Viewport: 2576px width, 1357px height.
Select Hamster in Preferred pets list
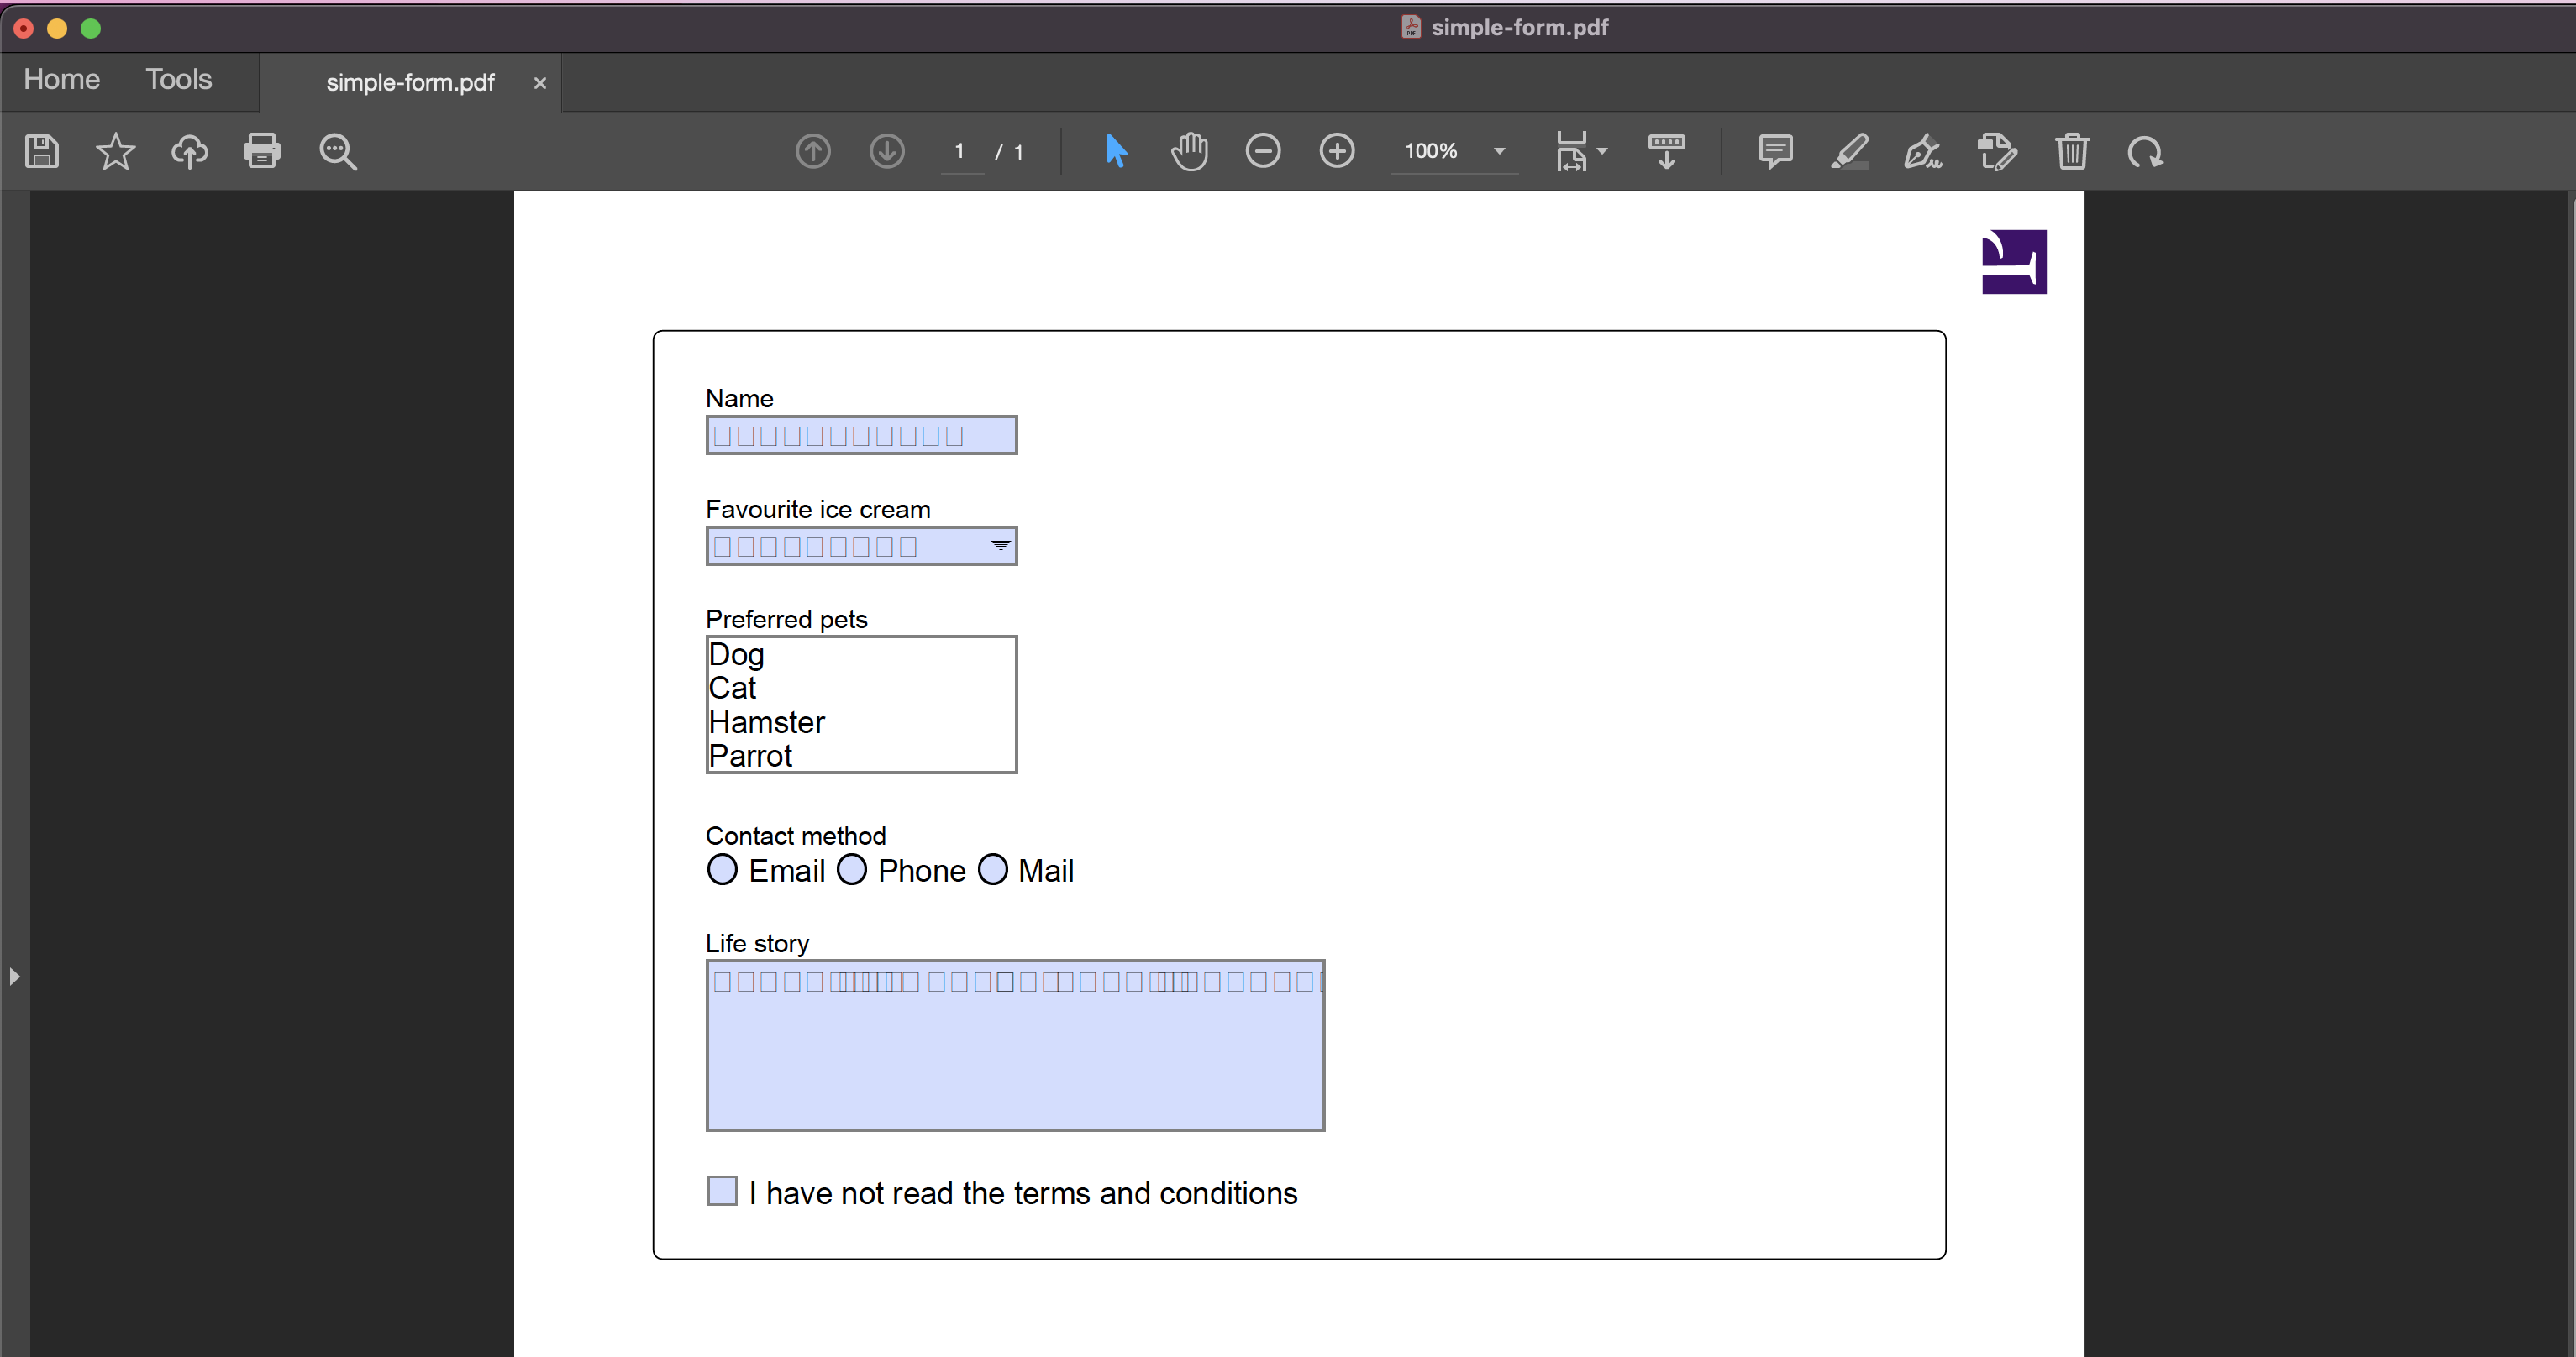coord(767,721)
